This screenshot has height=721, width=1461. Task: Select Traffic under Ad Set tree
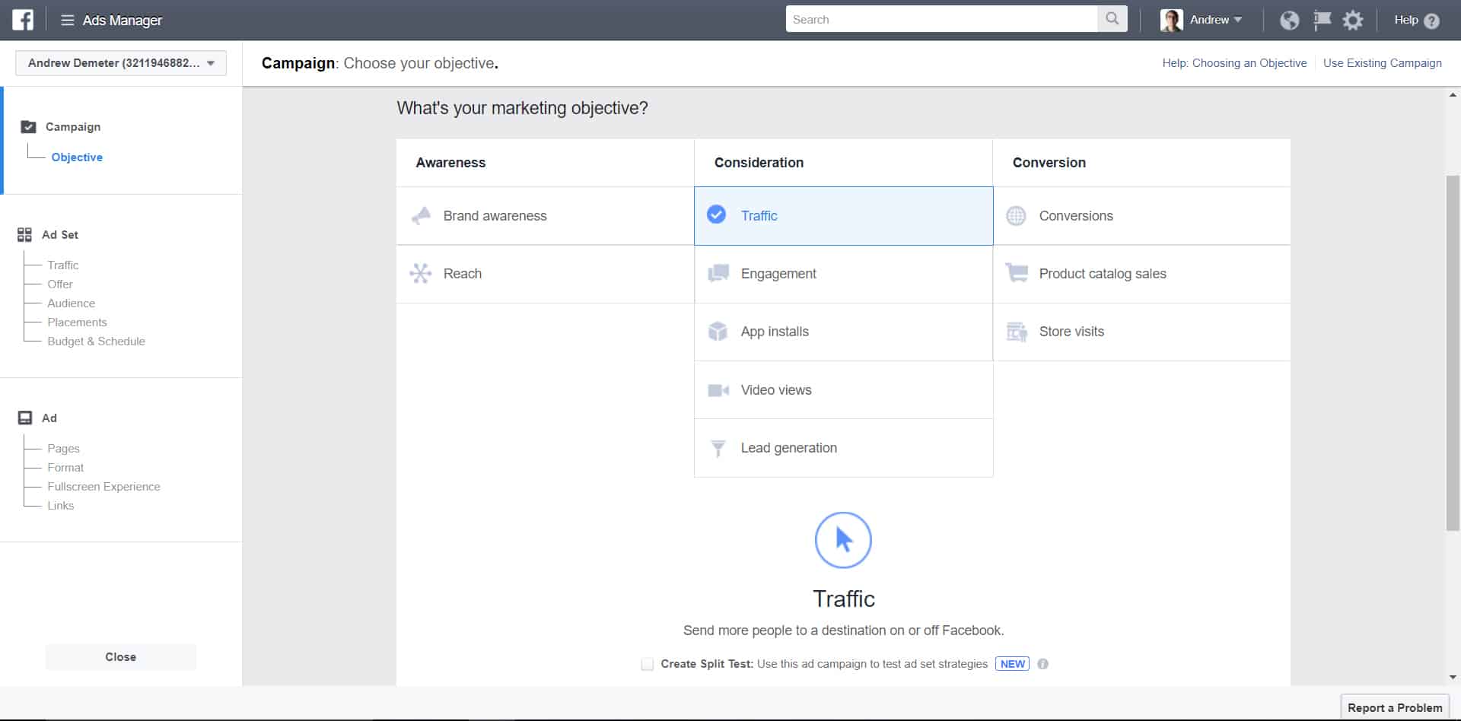click(x=62, y=265)
